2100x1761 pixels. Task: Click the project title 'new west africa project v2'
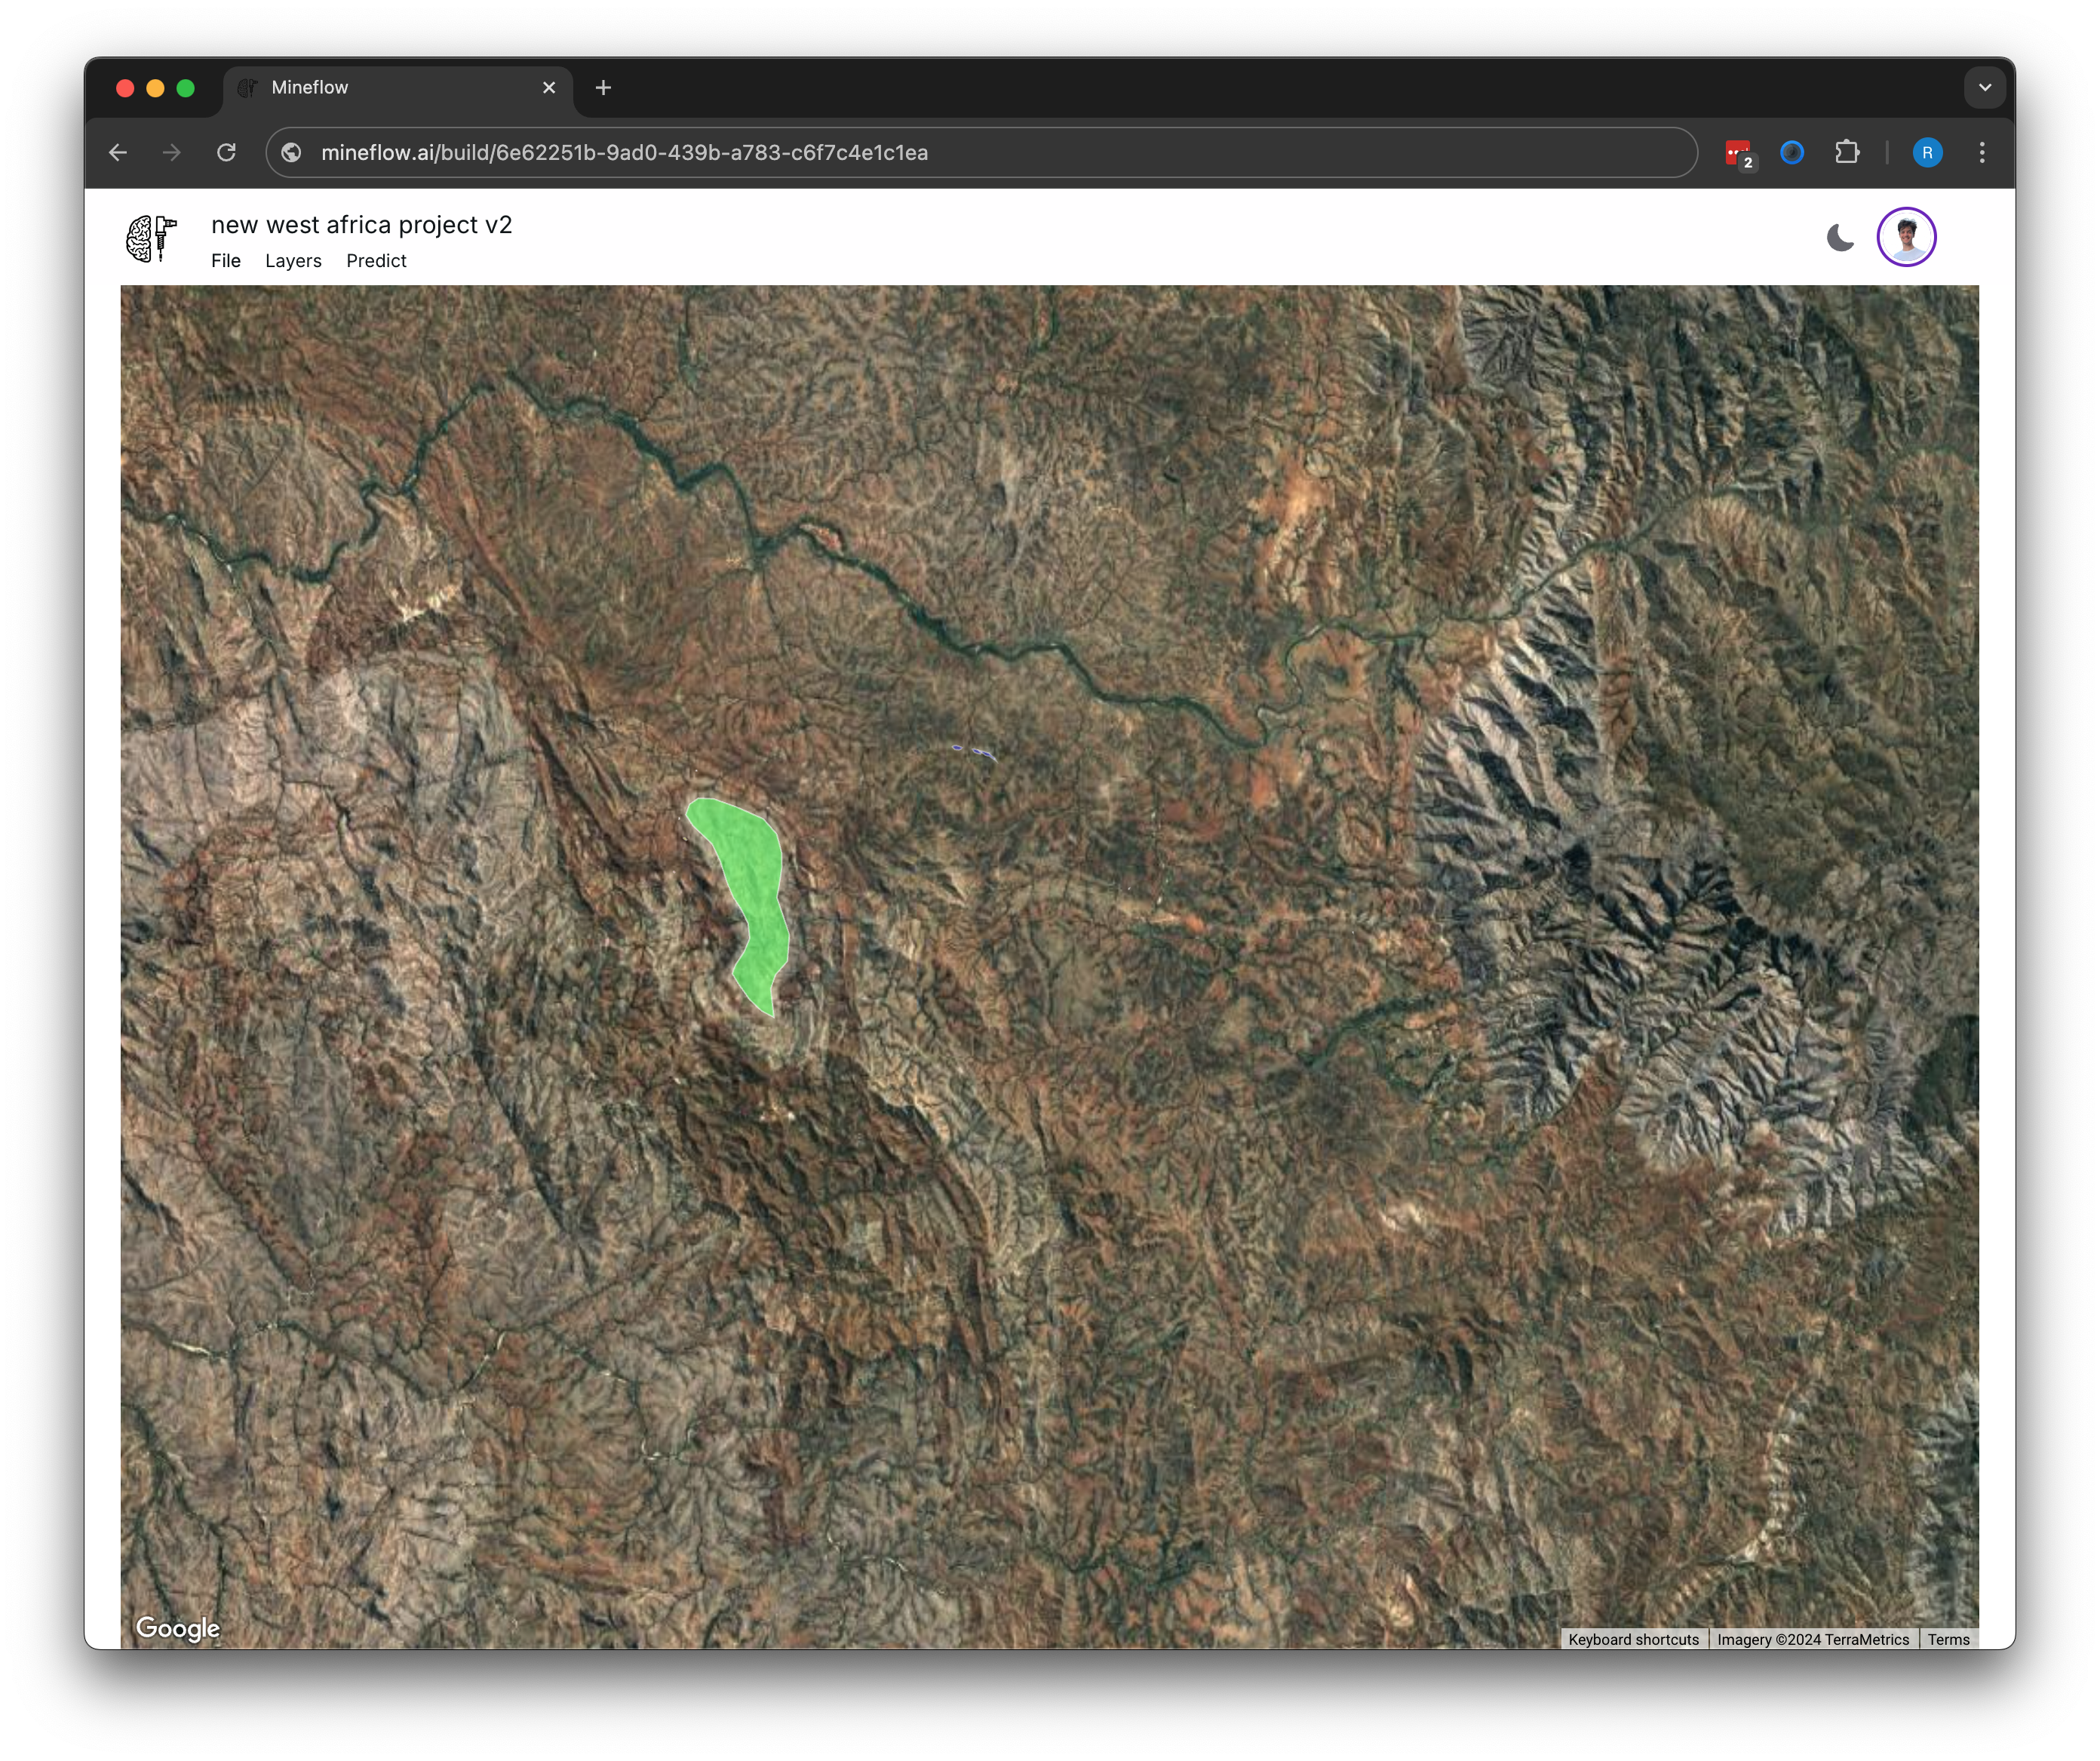361,225
